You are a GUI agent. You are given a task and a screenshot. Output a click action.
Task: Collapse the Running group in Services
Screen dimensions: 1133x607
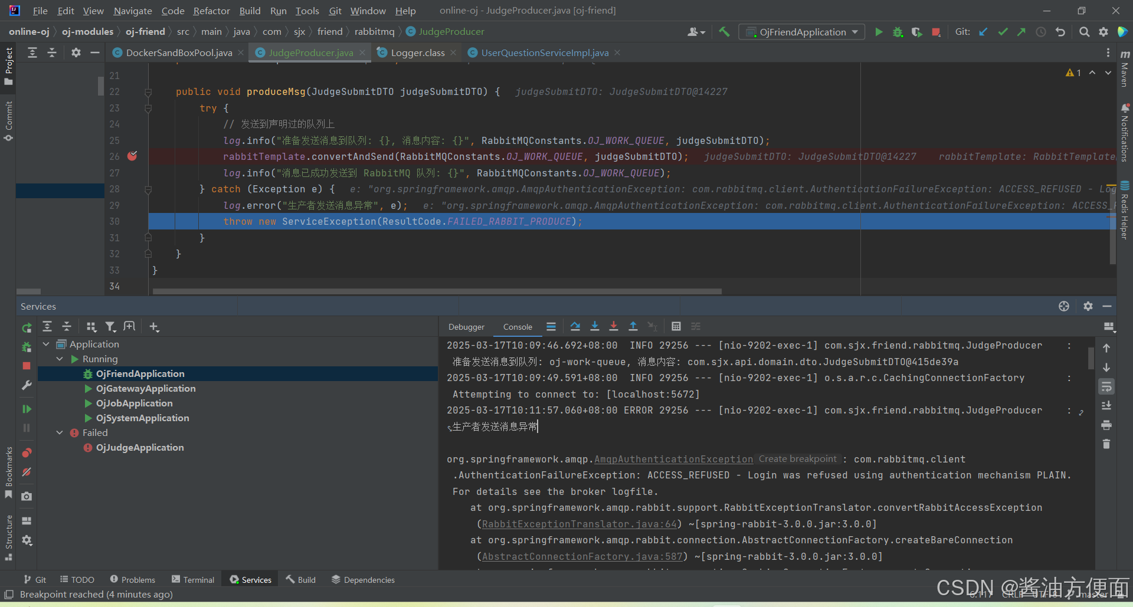pos(59,359)
